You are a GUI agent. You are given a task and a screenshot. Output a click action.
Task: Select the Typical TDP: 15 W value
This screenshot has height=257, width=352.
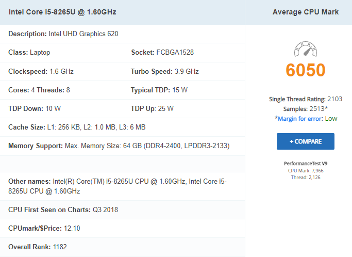point(159,90)
